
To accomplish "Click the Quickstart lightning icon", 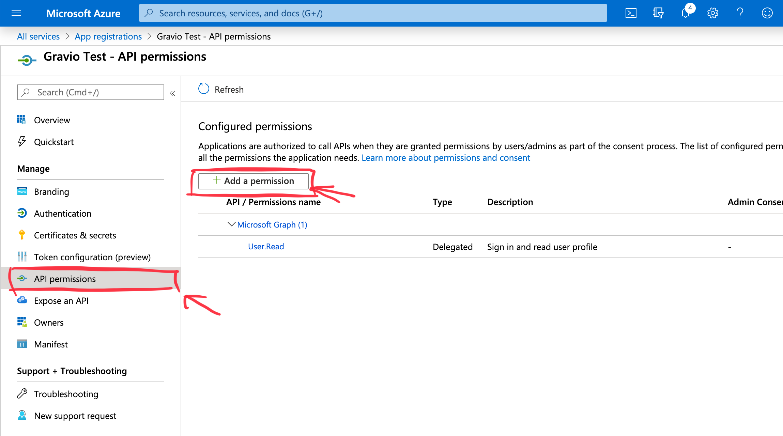I will [x=22, y=141].
